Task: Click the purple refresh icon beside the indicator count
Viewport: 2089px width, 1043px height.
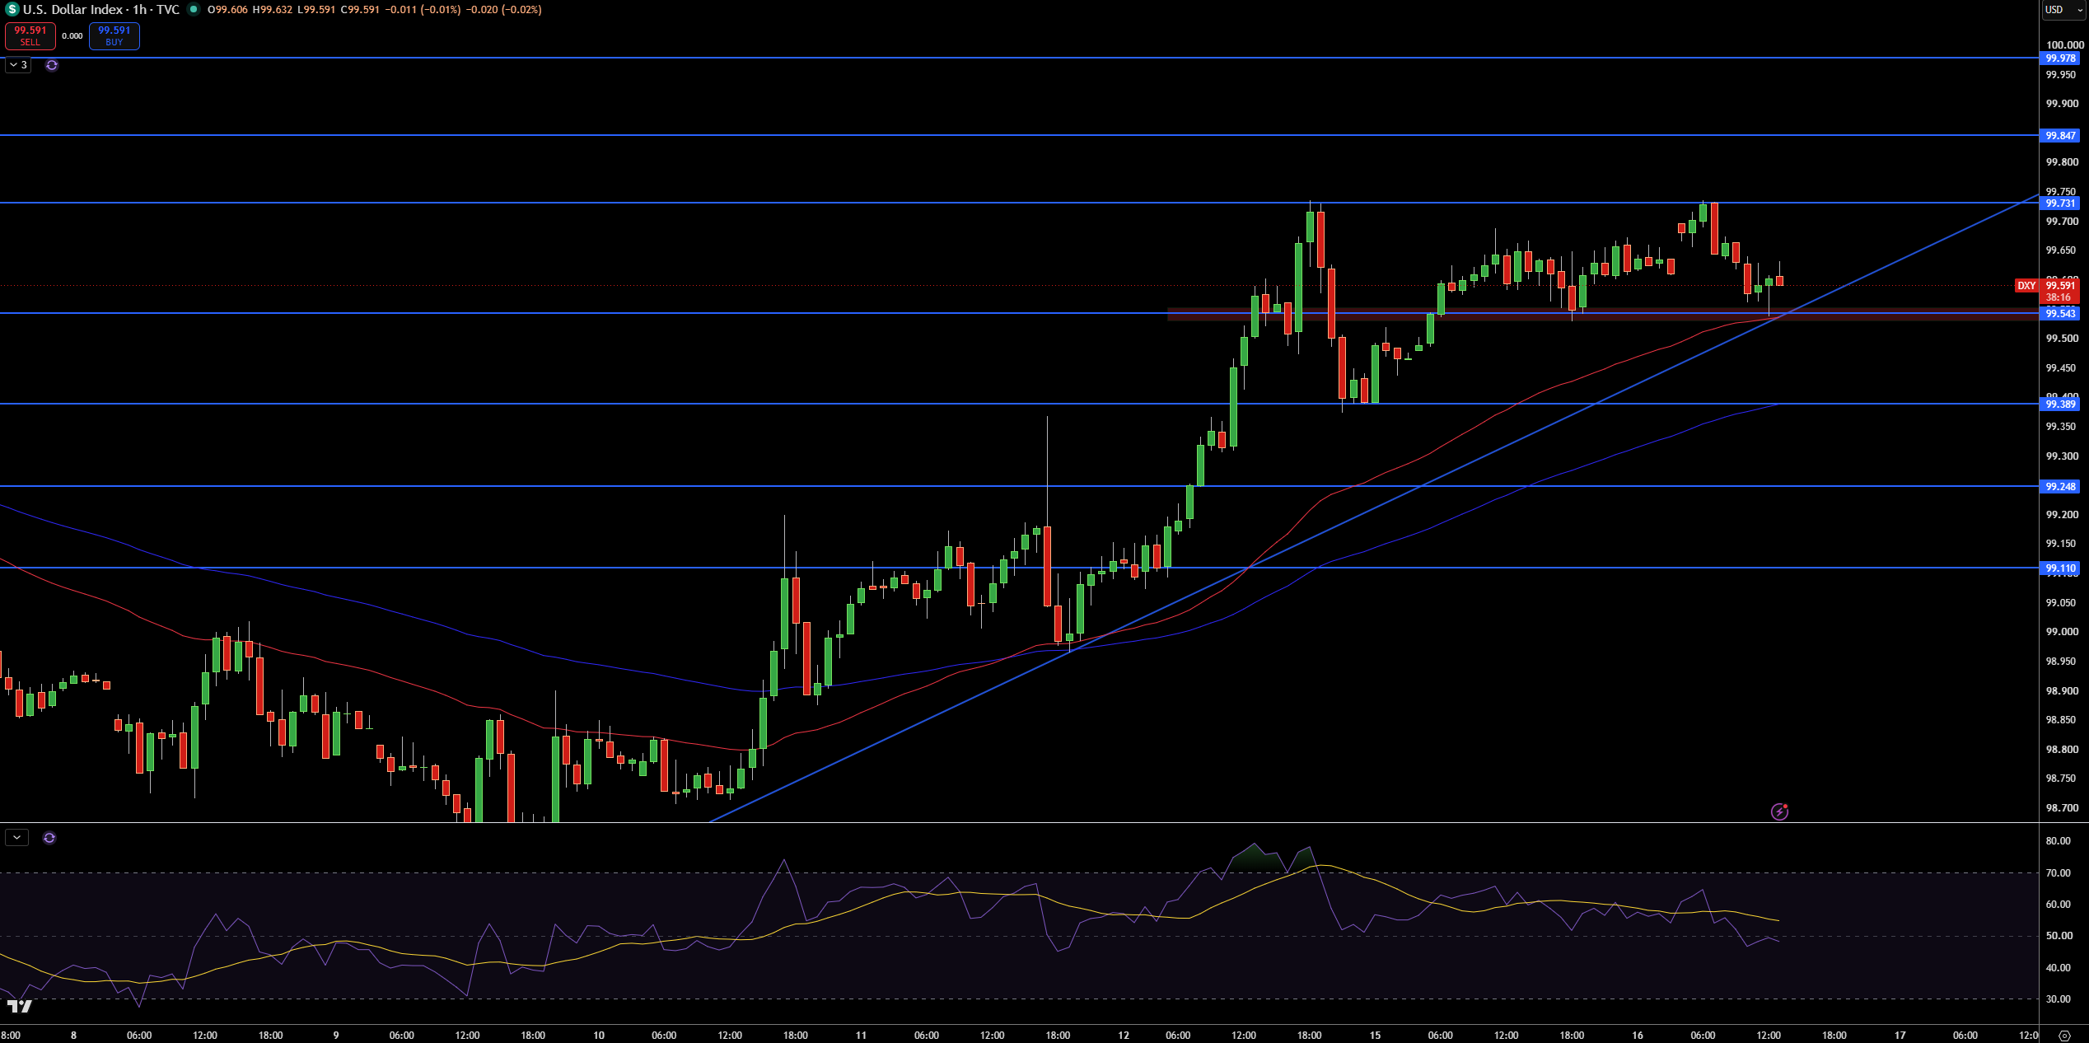Action: 52,65
